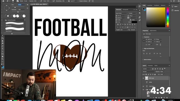This screenshot has width=180, height=101.
Task: Toggle Faux Italic in Character panel
Action: coord(120,24)
